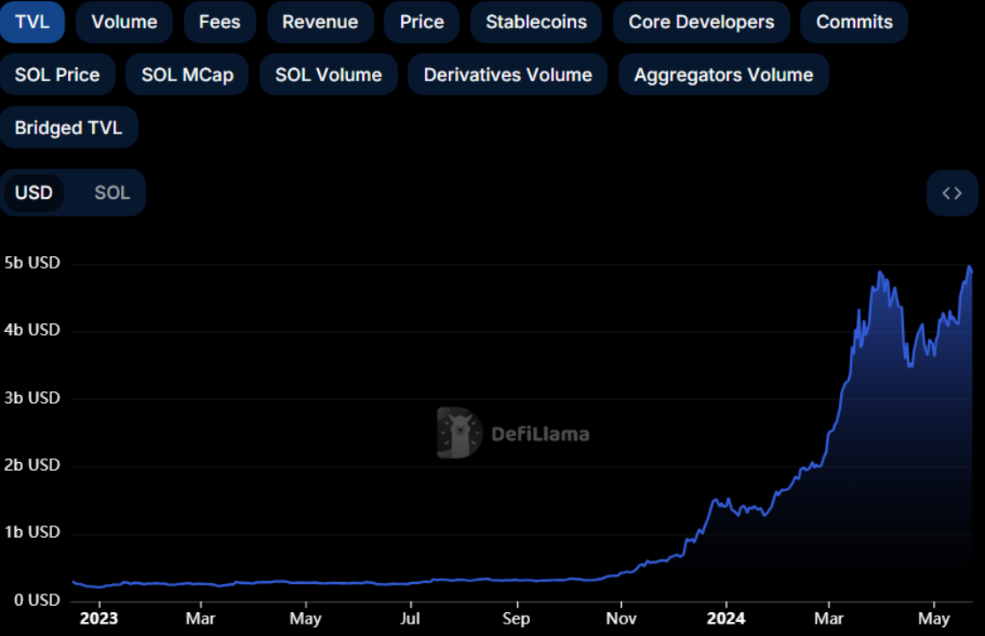Toggle the TVL chart metric
This screenshot has height=636, width=985.
coord(32,22)
